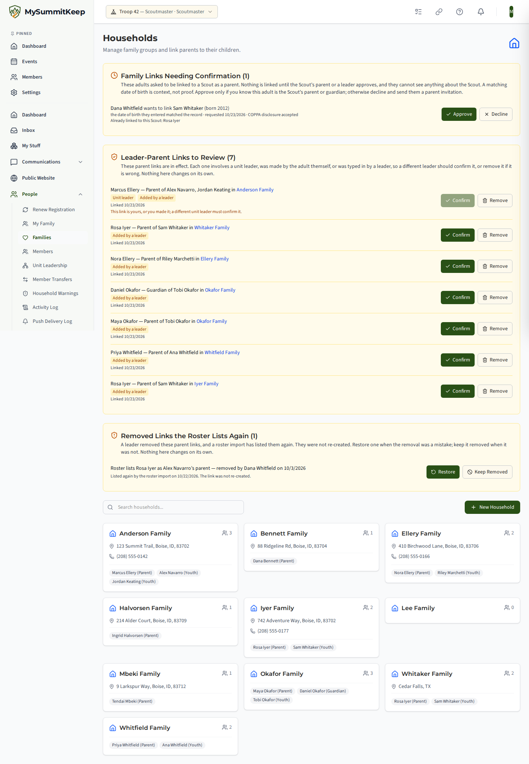Focus the Search households field
Screen dimensions: 529x764
tap(173, 507)
